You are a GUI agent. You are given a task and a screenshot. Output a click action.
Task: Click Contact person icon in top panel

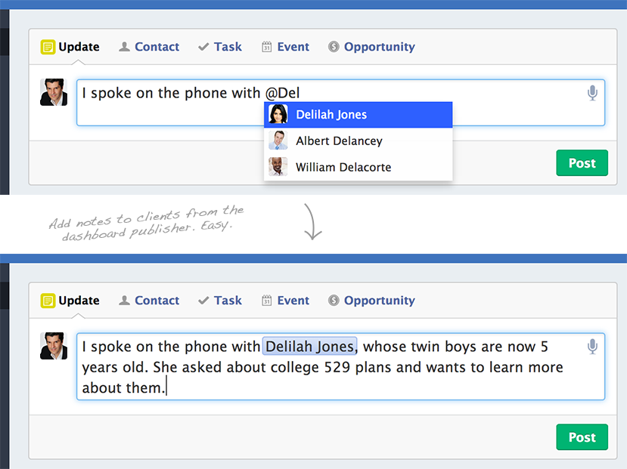tap(124, 47)
